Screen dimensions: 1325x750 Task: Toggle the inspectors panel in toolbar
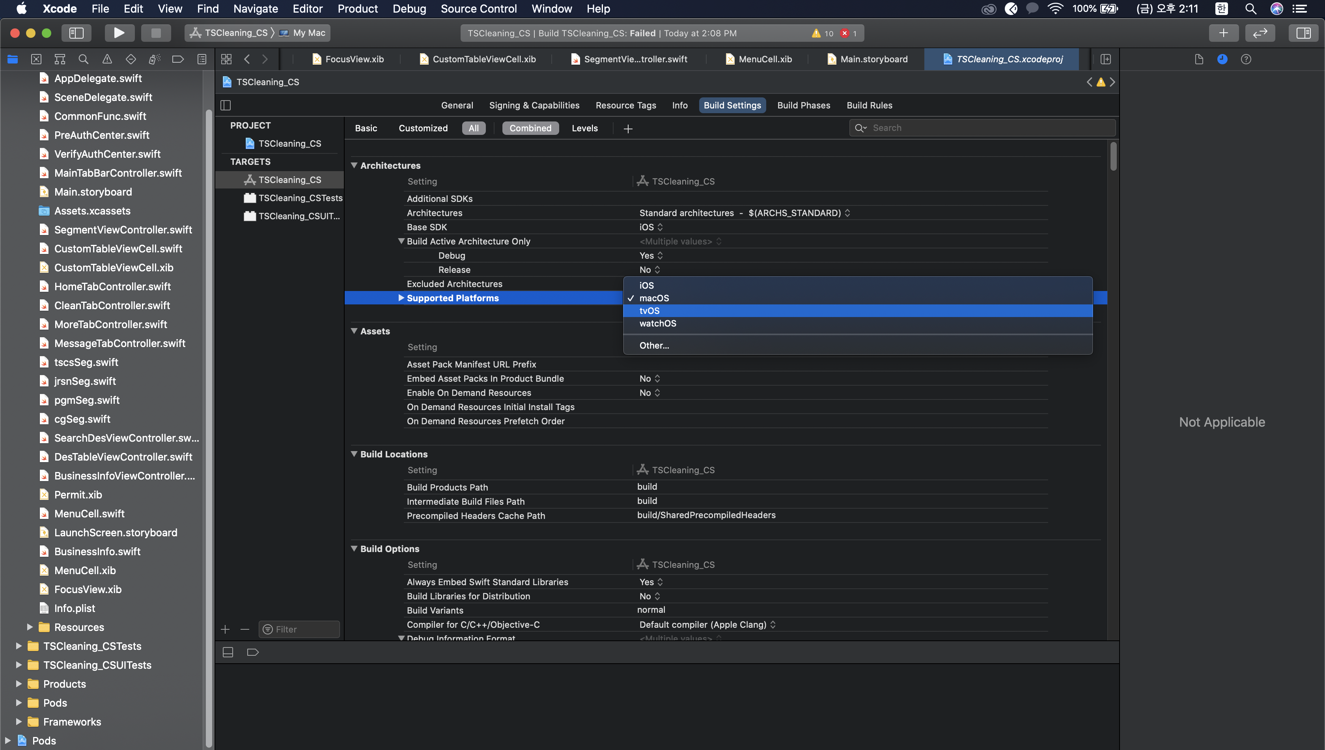(1303, 33)
